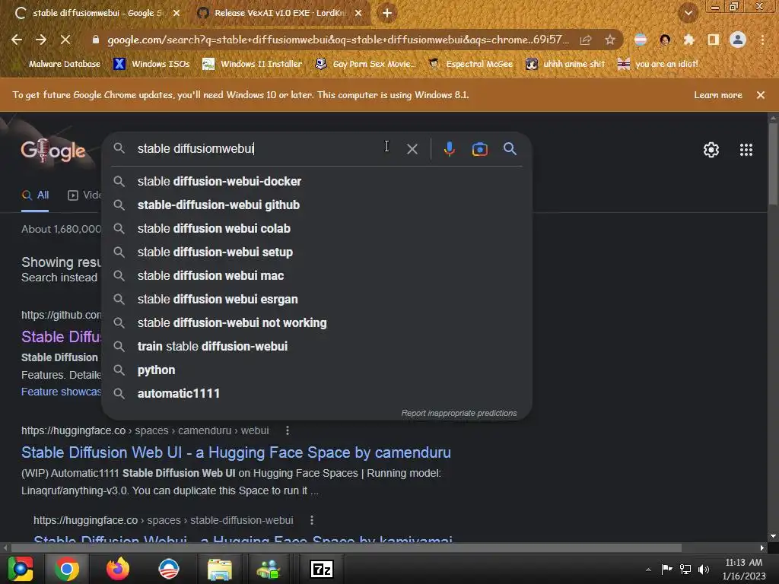
Task: Switch to the Release VexAI v1.0 EXE tab
Action: (x=278, y=13)
